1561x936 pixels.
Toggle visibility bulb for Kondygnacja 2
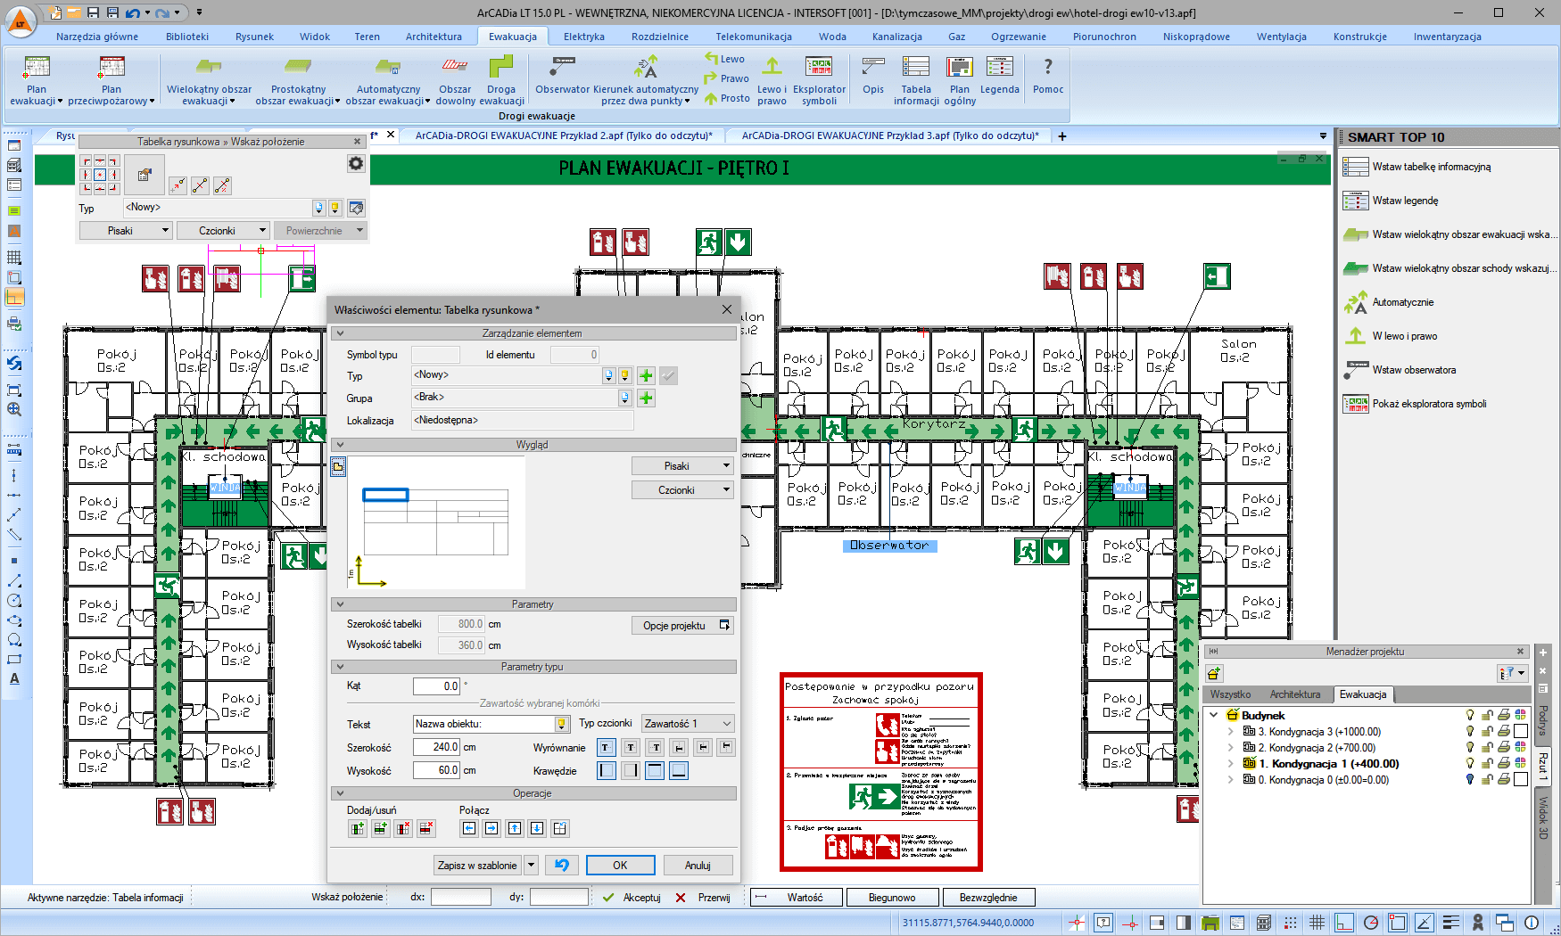[x=1470, y=748]
